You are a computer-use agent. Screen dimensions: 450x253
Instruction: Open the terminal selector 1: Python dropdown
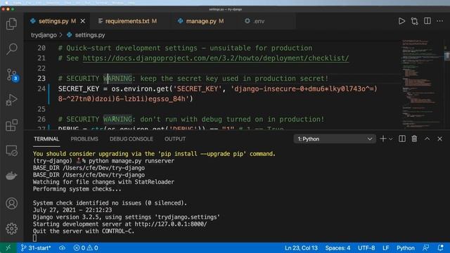click(335, 139)
